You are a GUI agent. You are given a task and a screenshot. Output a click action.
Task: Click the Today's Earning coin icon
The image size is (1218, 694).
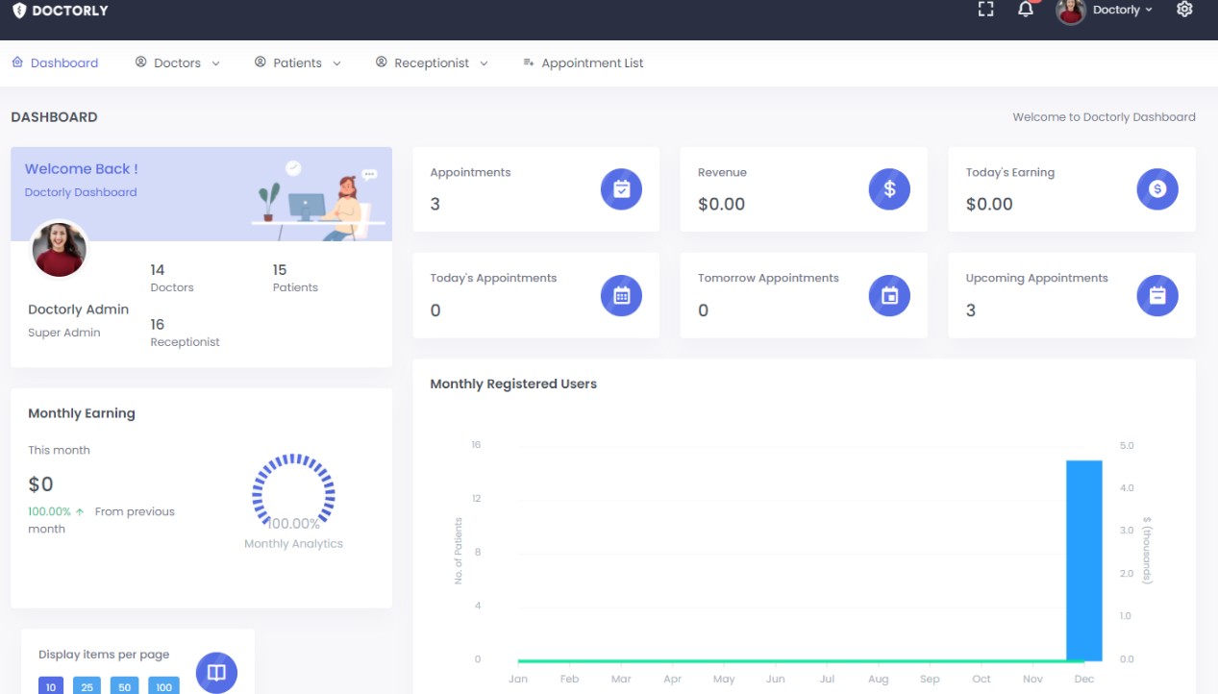pos(1157,189)
